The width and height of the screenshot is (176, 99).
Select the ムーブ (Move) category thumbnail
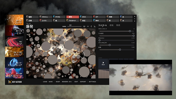coord(14,41)
